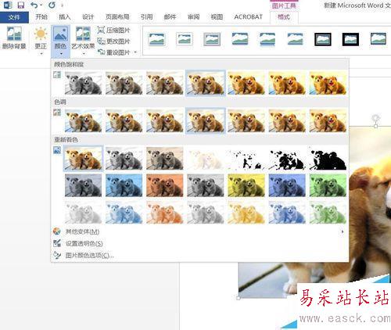
Task: Apply the dark orange recolor thumbnail
Action: (165, 185)
